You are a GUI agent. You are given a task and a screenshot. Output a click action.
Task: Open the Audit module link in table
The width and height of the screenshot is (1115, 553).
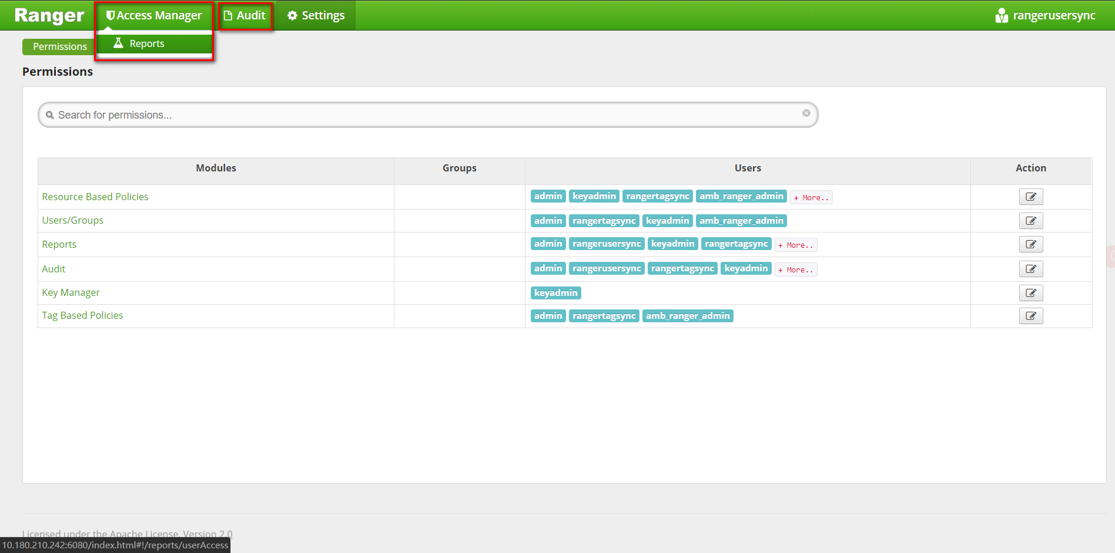pyautogui.click(x=53, y=269)
